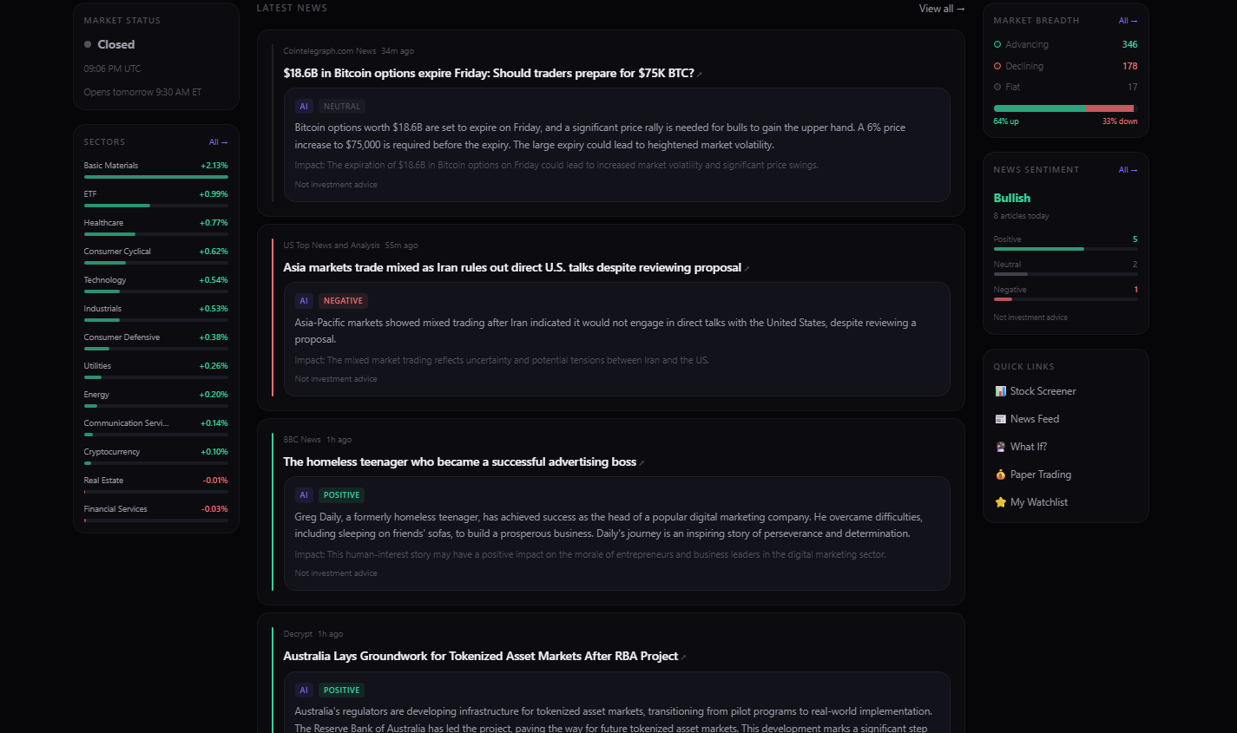The height and width of the screenshot is (733, 1237).
Task: Open "All" link in Market Breadth panel
Action: click(x=1128, y=21)
